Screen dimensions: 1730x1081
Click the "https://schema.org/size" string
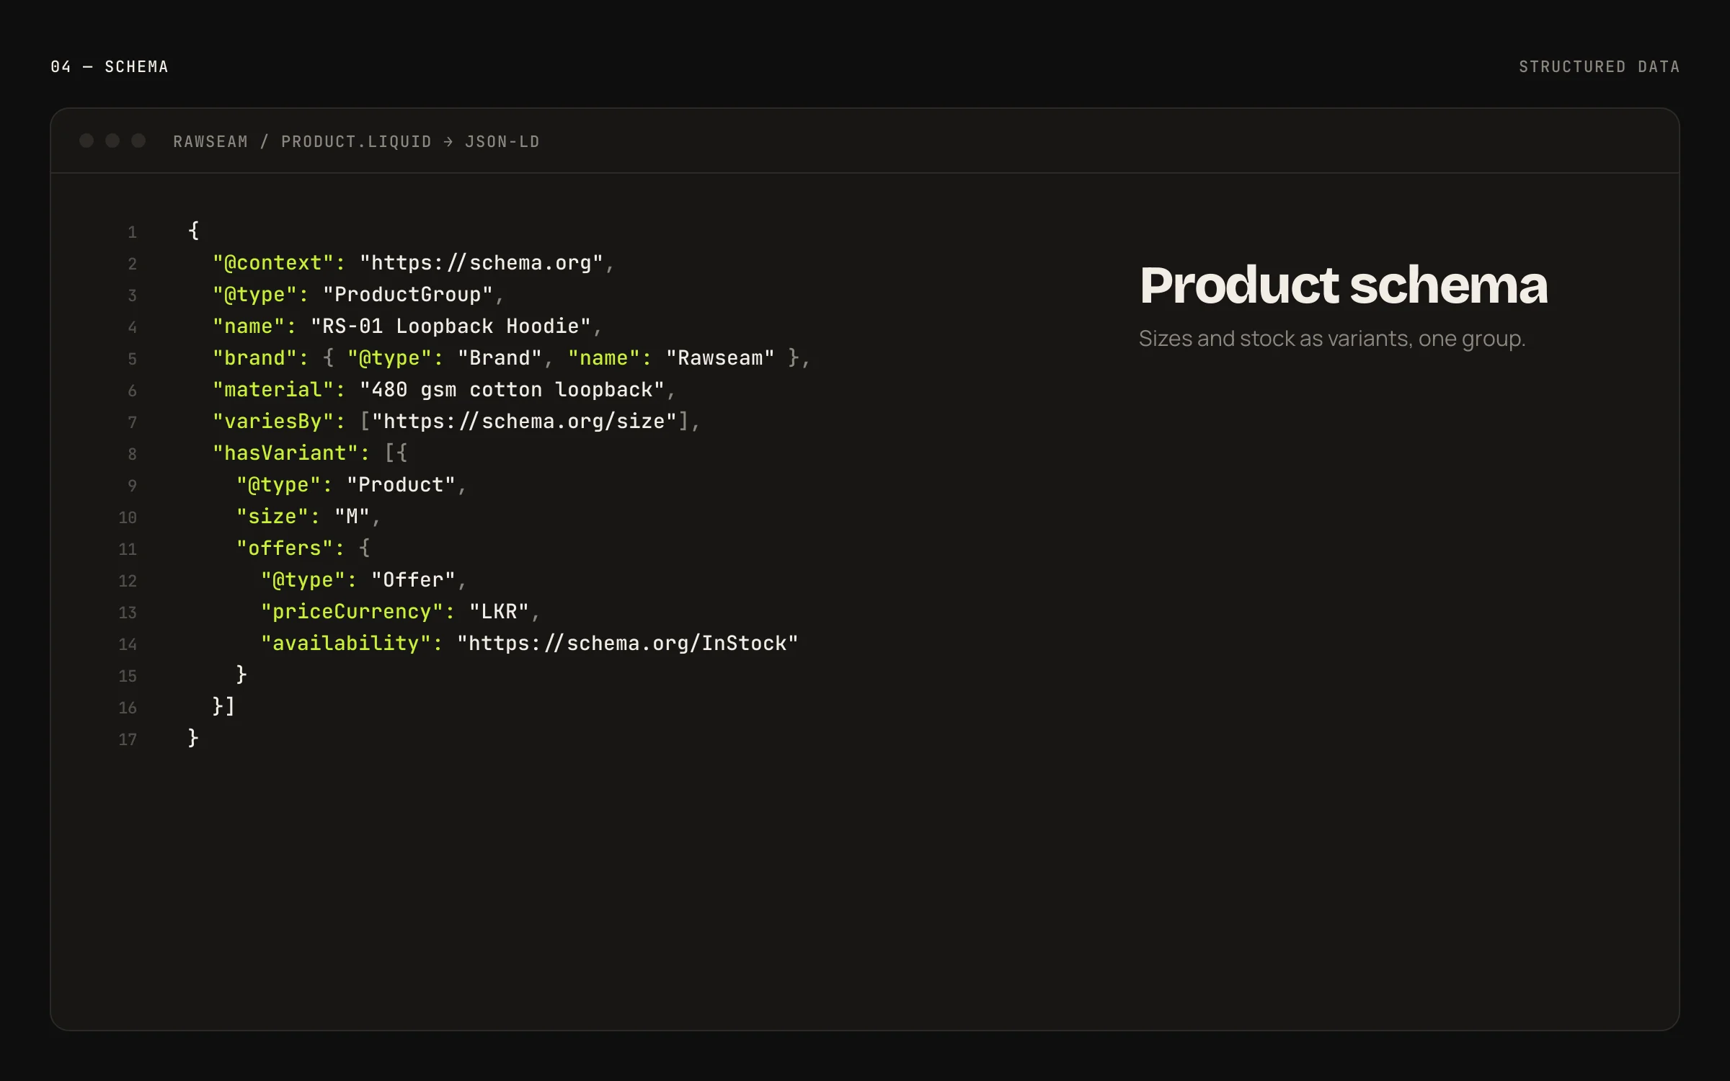click(x=524, y=422)
